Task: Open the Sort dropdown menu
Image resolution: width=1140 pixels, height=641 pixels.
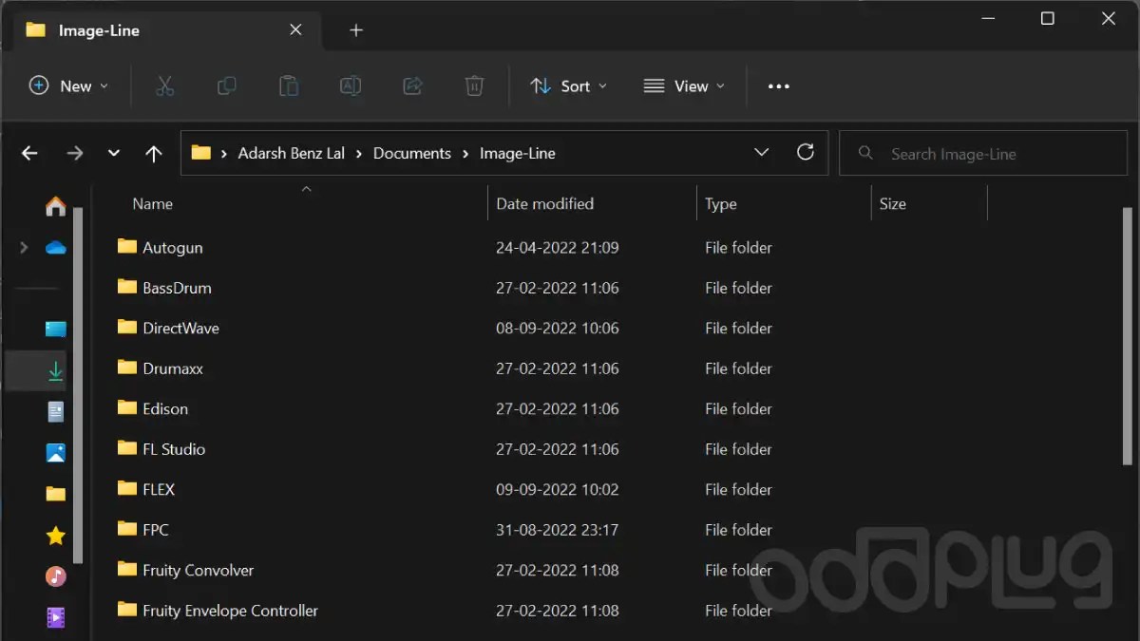Action: coord(568,86)
